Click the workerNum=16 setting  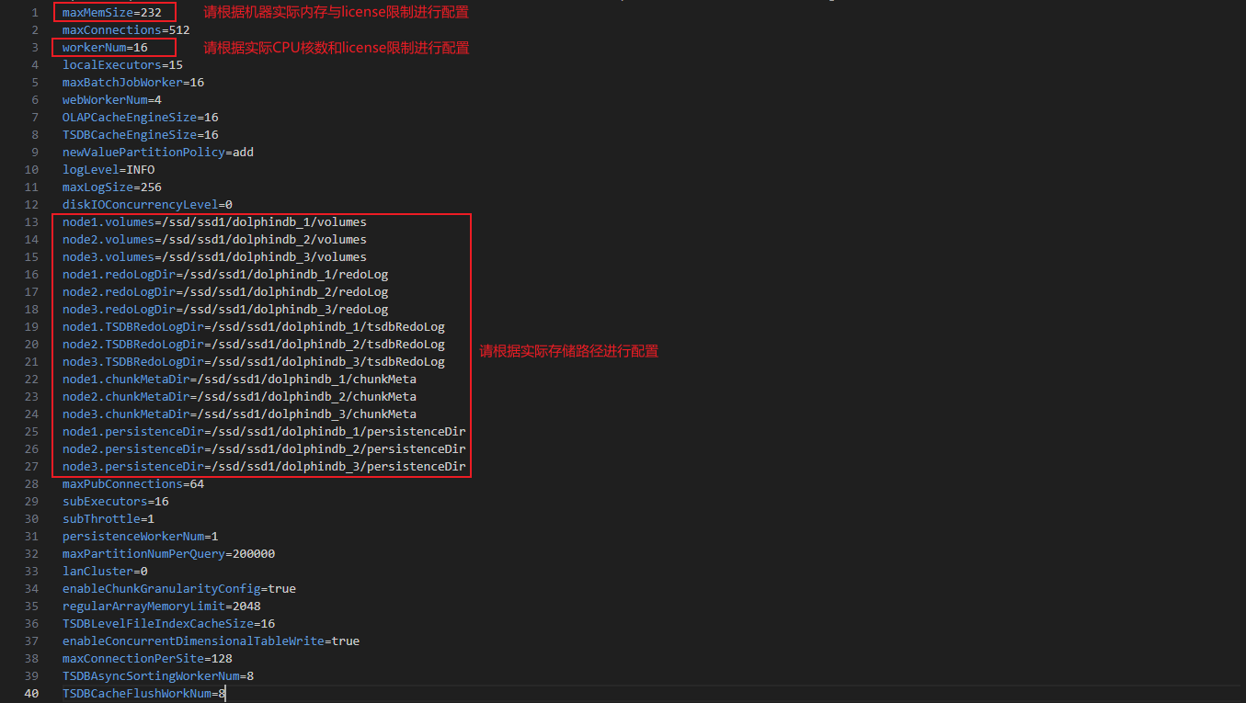click(x=105, y=47)
